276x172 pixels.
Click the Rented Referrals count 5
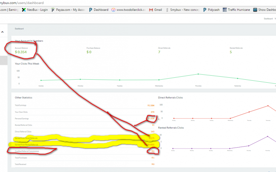231,52
